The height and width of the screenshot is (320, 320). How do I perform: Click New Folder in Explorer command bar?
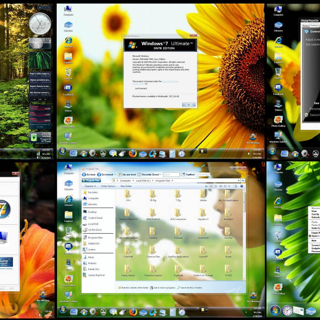[x=126, y=186]
